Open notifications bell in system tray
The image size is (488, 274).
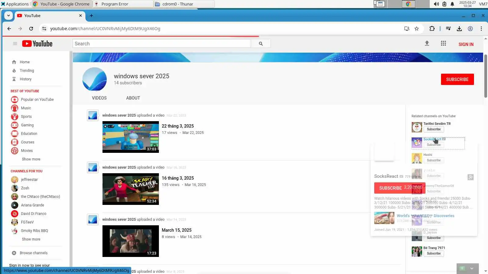click(452, 4)
